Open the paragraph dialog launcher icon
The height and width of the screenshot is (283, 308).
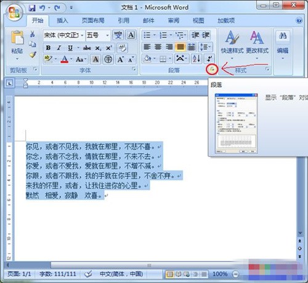pos(213,70)
